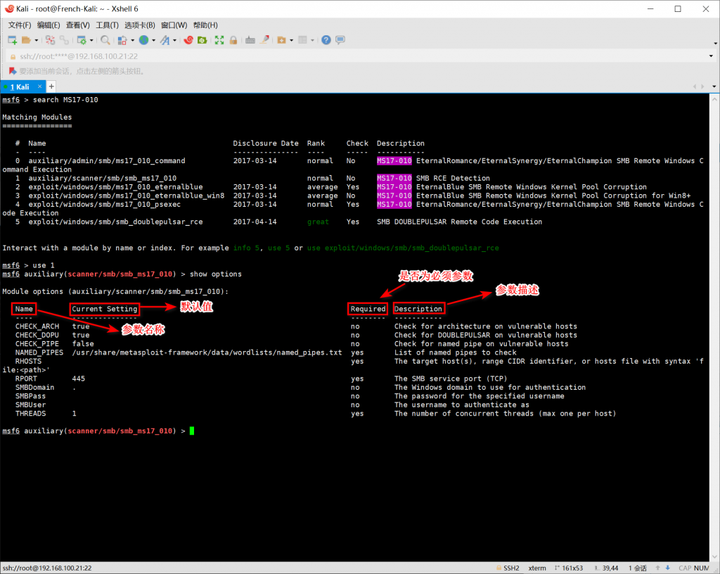
Task: Expand the Tab Arrange dropdown arrow
Action: (x=312, y=40)
